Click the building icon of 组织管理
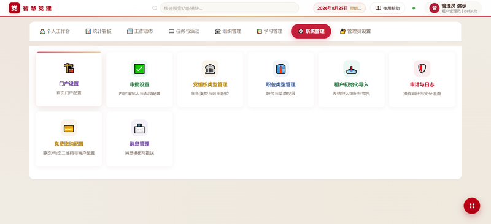Image resolution: width=491 pixels, height=224 pixels. coord(218,31)
